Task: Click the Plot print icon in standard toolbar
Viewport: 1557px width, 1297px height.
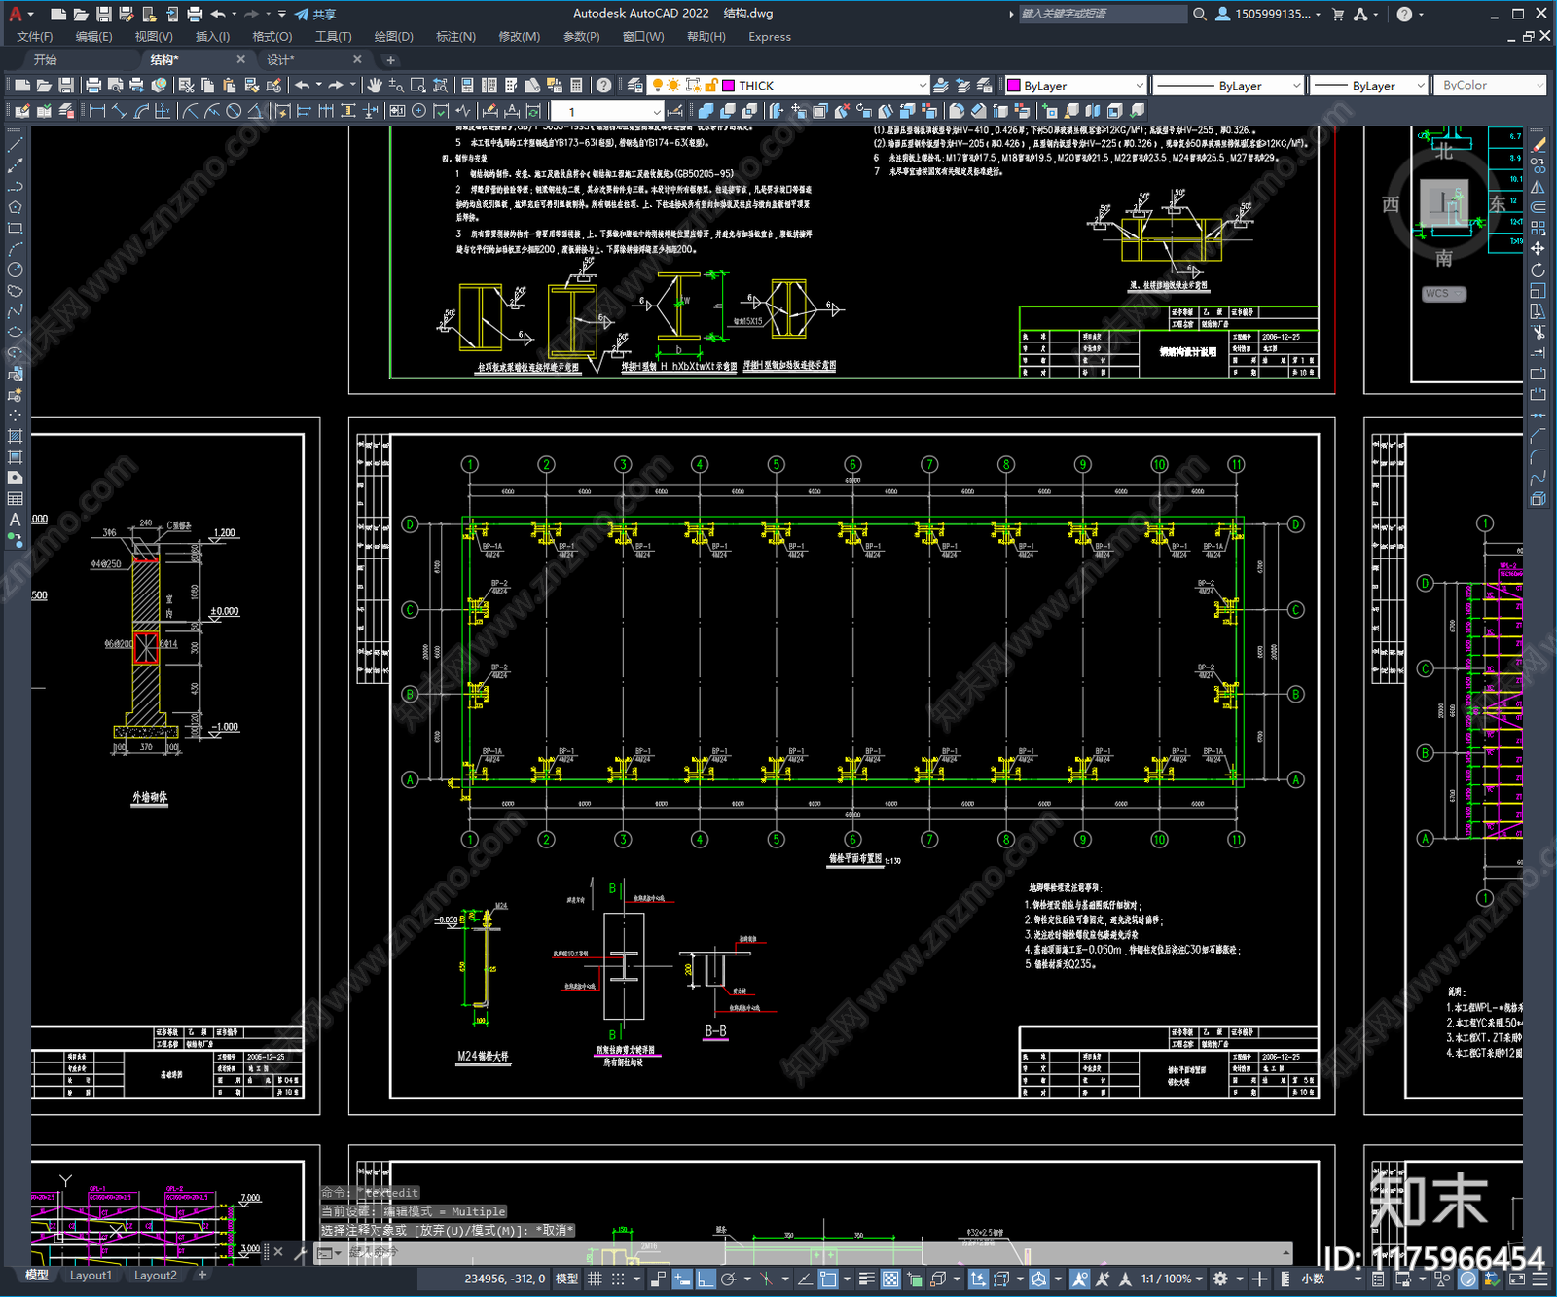Action: pos(93,86)
